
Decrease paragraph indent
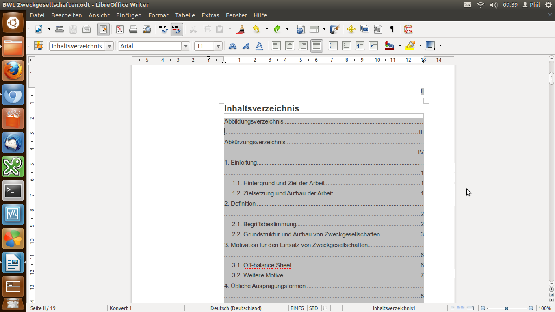[x=360, y=46]
